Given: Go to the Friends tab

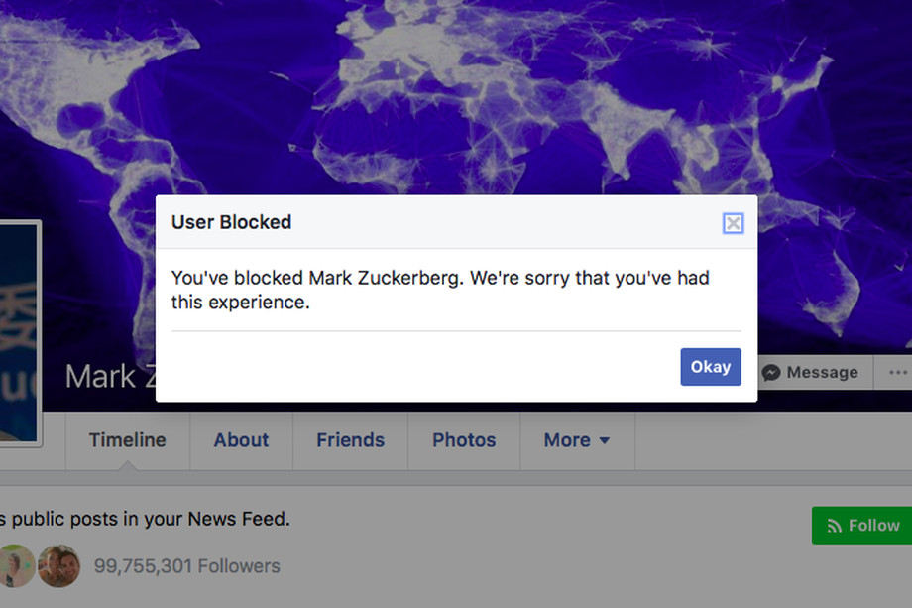Looking at the screenshot, I should click(x=350, y=440).
